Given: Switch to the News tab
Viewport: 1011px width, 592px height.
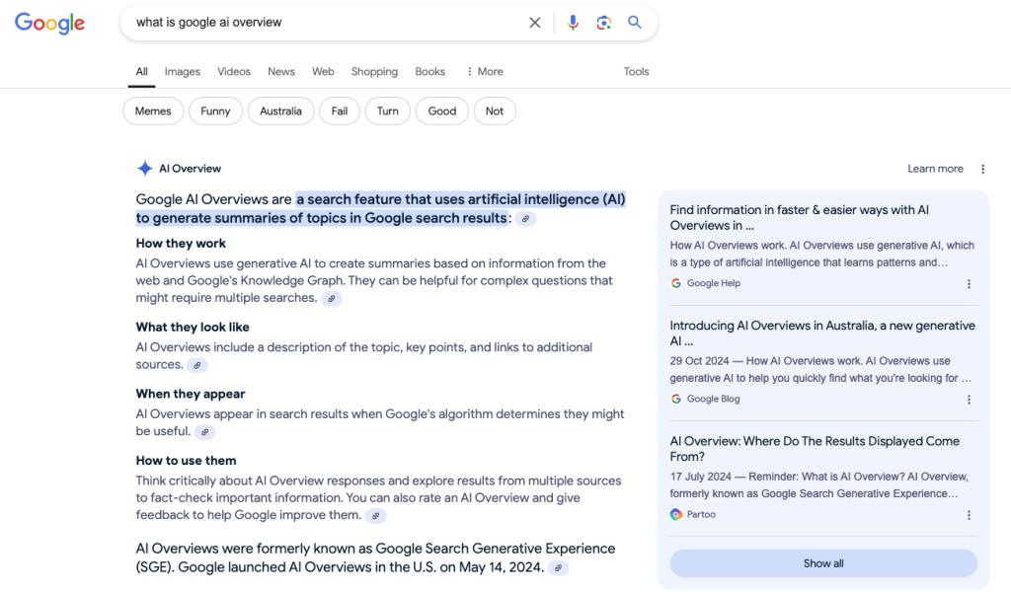Looking at the screenshot, I should [281, 71].
